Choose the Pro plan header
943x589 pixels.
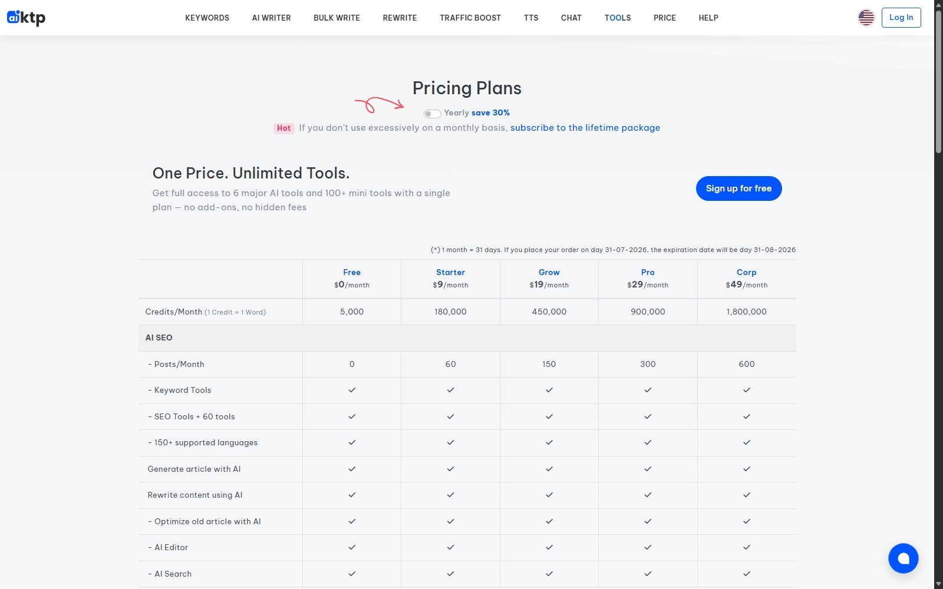point(648,272)
